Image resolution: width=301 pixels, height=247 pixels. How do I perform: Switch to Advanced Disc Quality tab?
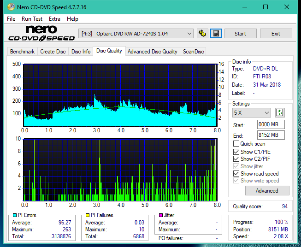(x=153, y=52)
